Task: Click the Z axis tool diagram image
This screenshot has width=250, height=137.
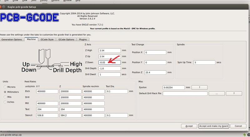Action: [x=52, y=61]
